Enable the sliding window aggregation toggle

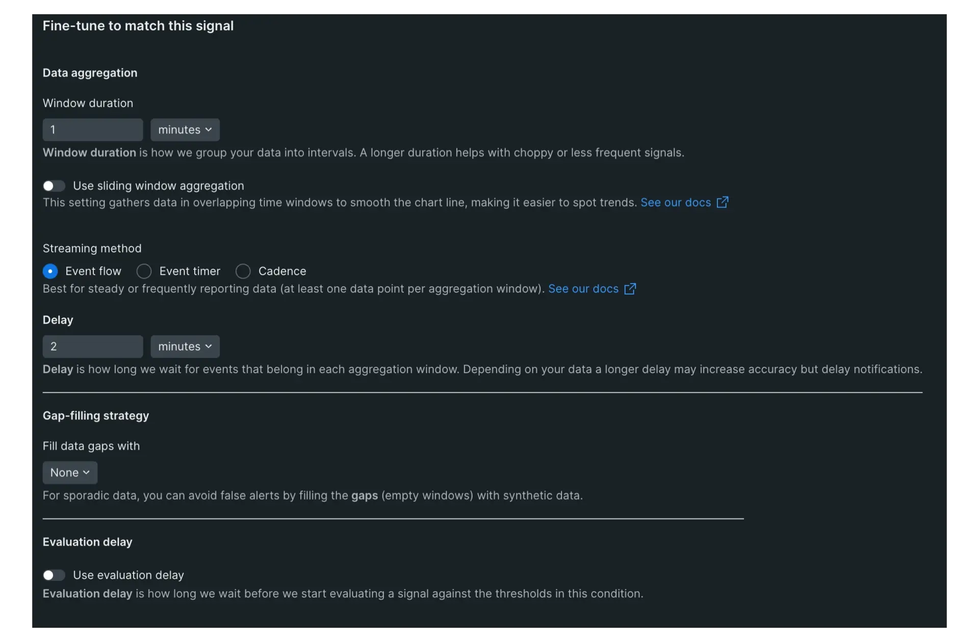(x=54, y=186)
